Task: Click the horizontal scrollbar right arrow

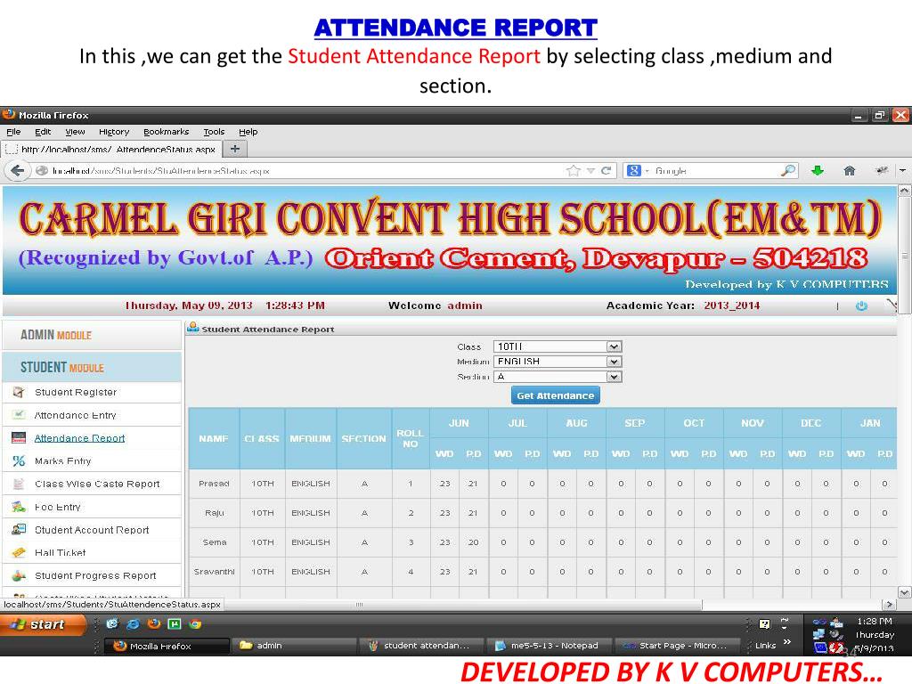Action: point(889,605)
